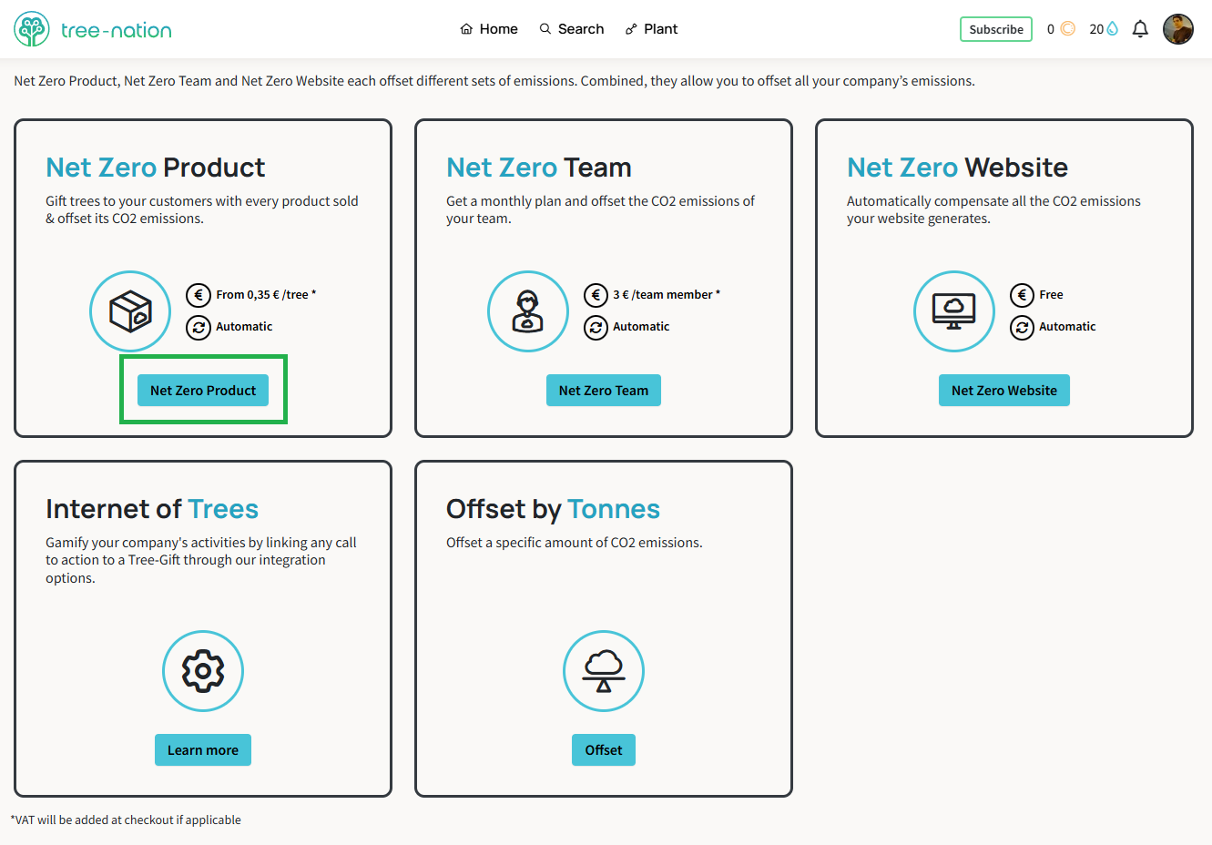Click the product box icon
Screen dimensions: 1212x845
[130, 311]
